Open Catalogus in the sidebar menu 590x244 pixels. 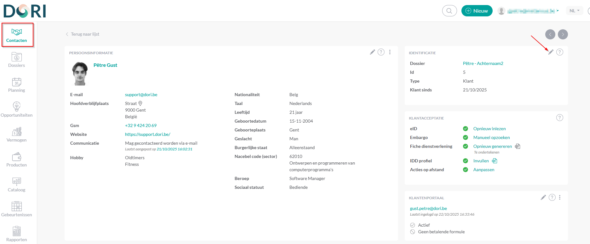click(16, 184)
